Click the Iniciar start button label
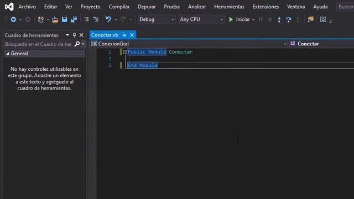Viewport: 354px width, 199px height. click(x=243, y=20)
